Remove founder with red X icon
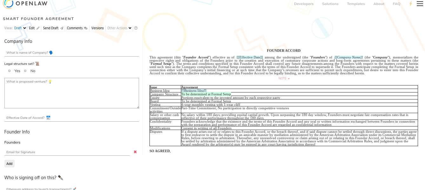The image size is (425, 190). 135,152
